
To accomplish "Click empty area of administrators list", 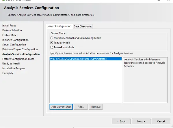I will click(85, 81).
